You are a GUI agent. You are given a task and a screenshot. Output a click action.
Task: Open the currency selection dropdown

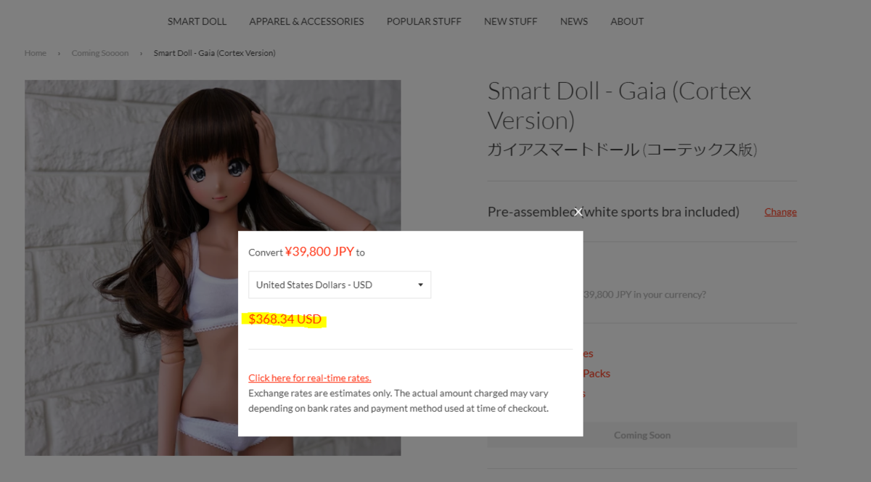(x=421, y=285)
